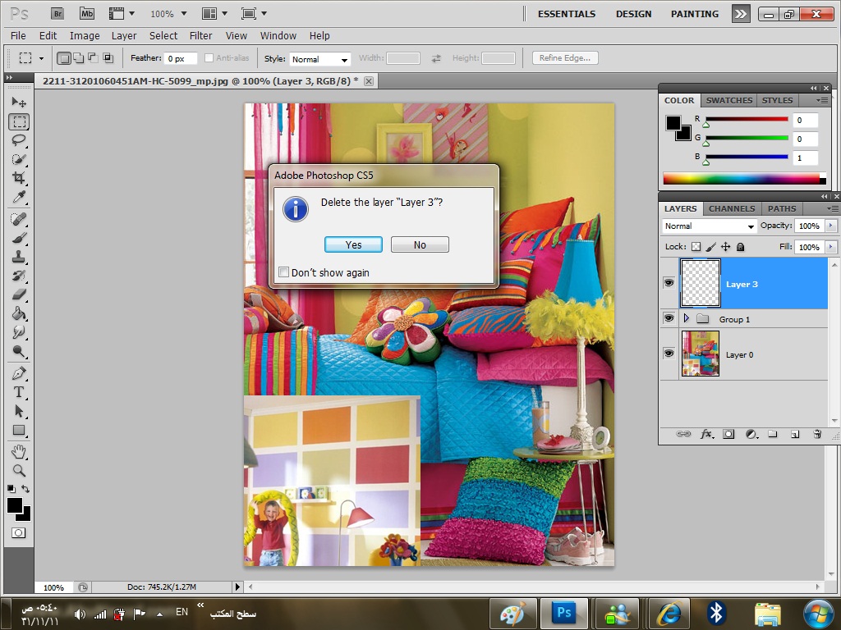
Task: Select the Lasso tool
Action: (x=19, y=140)
